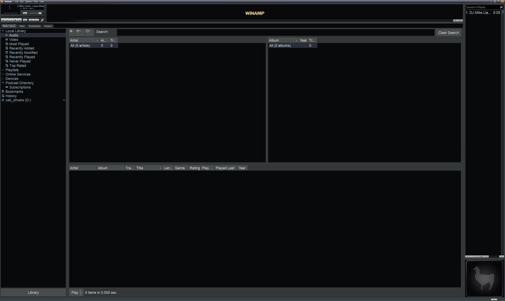Open the Recently Added view
Screen dimensions: 505x301
[22, 48]
